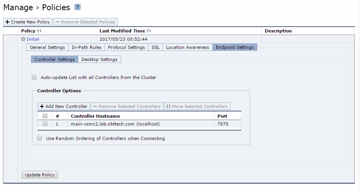Enable Auto-update List with all Controllers
Image resolution: width=360 pixels, height=192 pixels.
34,77
